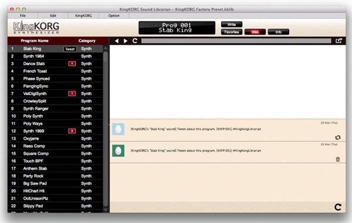Open the share/export icon beside the address bar
Image resolution: width=352 pixels, height=223 pixels.
click(x=339, y=40)
